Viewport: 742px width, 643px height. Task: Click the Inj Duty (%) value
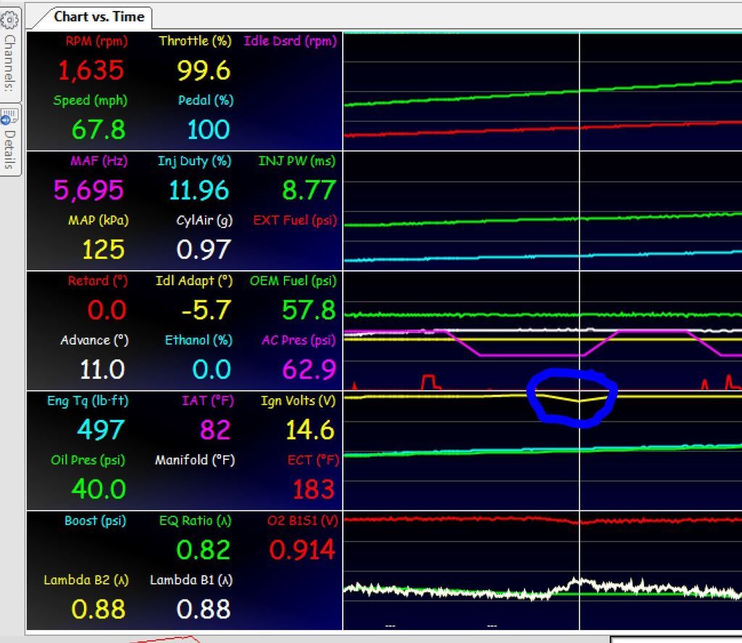pos(199,190)
